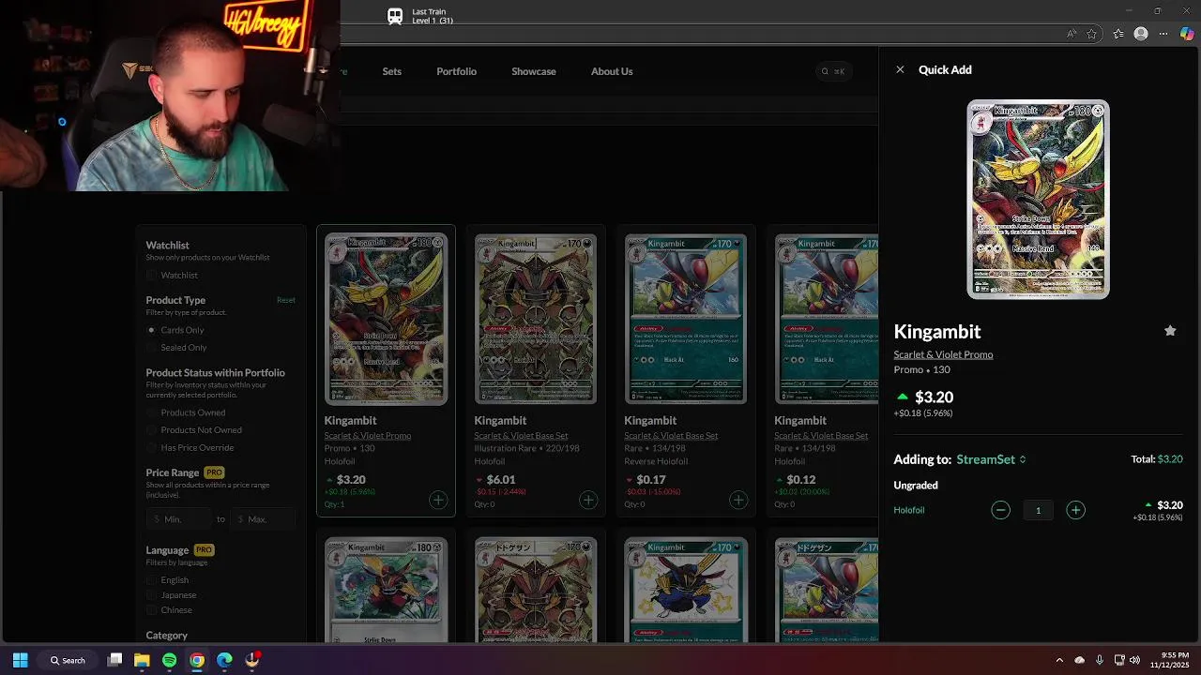Open the Windows Start menu
Screen dimensions: 1201x675
20,660
